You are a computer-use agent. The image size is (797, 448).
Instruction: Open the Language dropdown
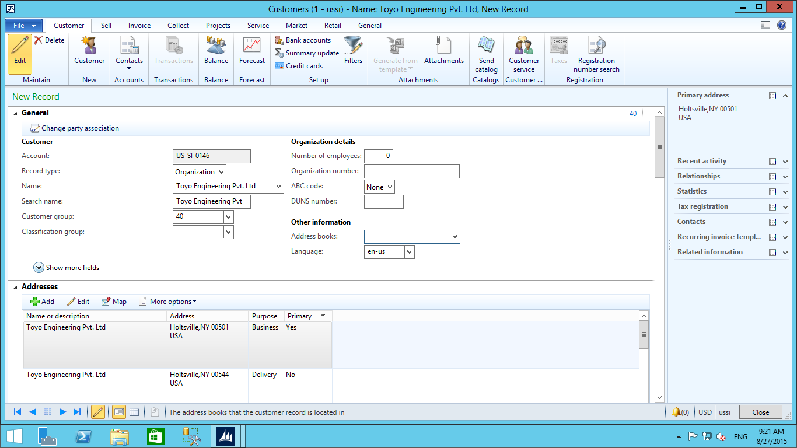point(410,252)
